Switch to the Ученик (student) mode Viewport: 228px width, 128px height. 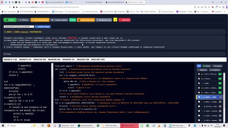click(x=10, y=20)
